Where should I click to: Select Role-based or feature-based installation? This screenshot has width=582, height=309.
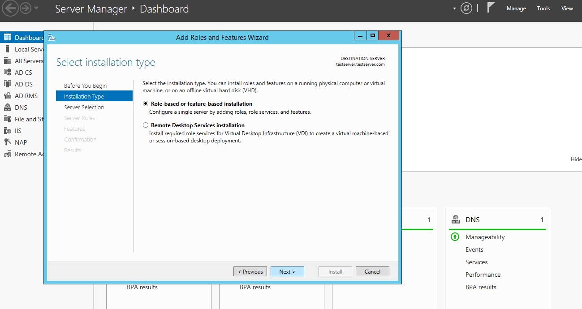(146, 104)
